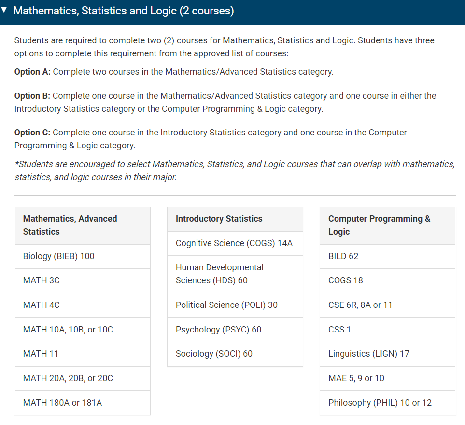Select the COGS 18 course row

[x=388, y=281]
